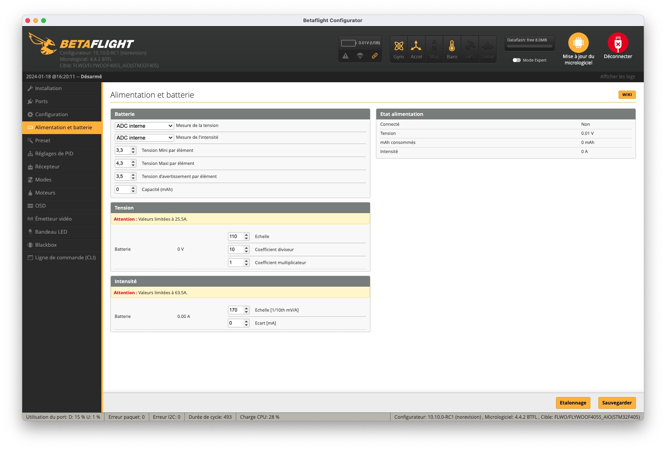Open firmware update via chip icon
The image size is (666, 450).
pos(578,43)
